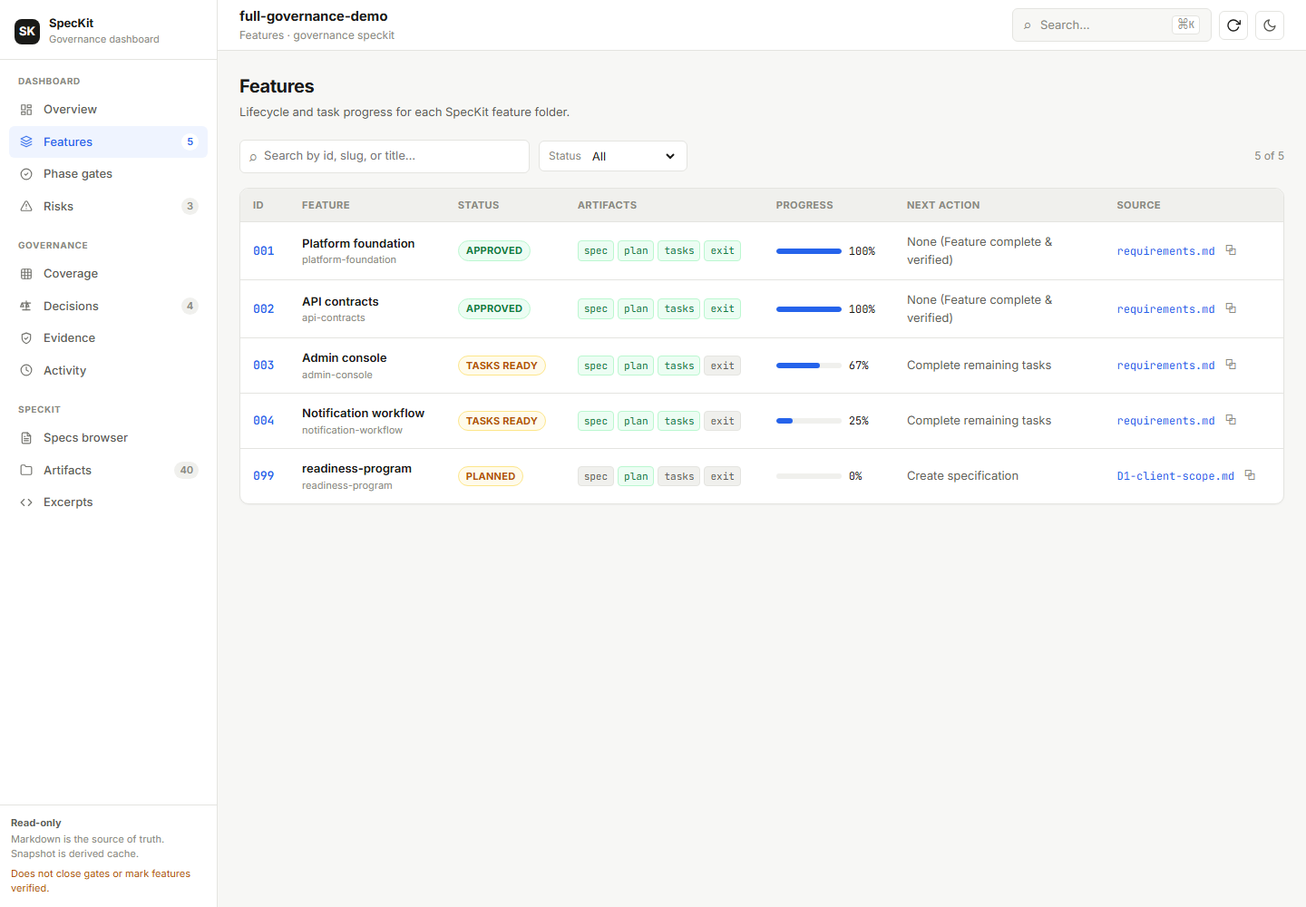Go to Phase gates section
1306x907 pixels.
point(108,174)
